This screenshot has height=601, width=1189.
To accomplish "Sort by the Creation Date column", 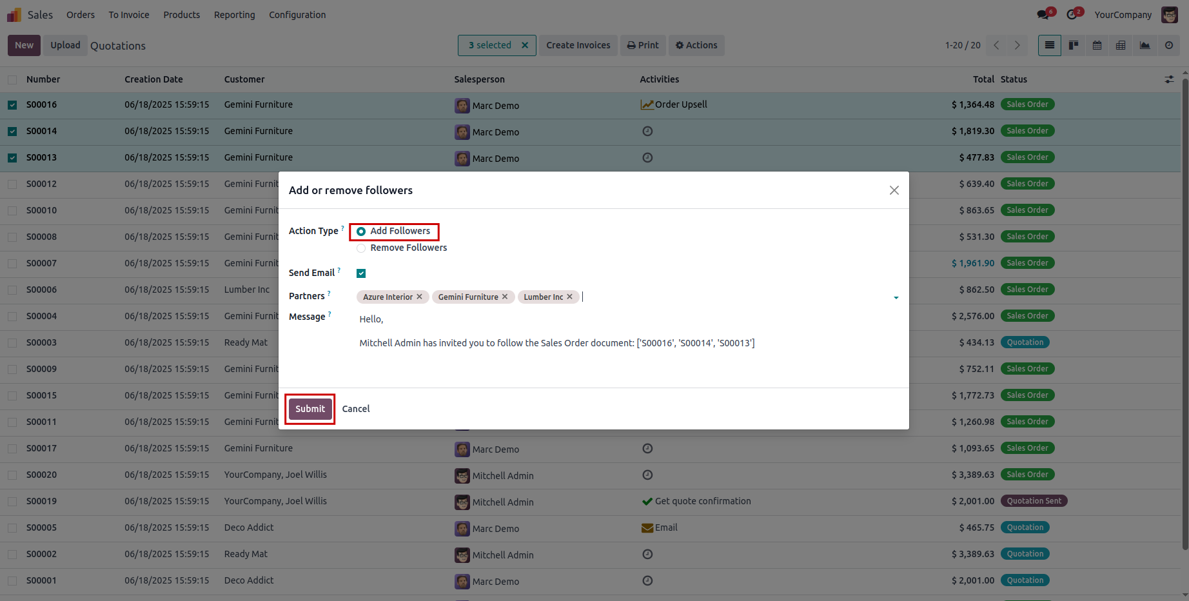I will click(x=153, y=79).
